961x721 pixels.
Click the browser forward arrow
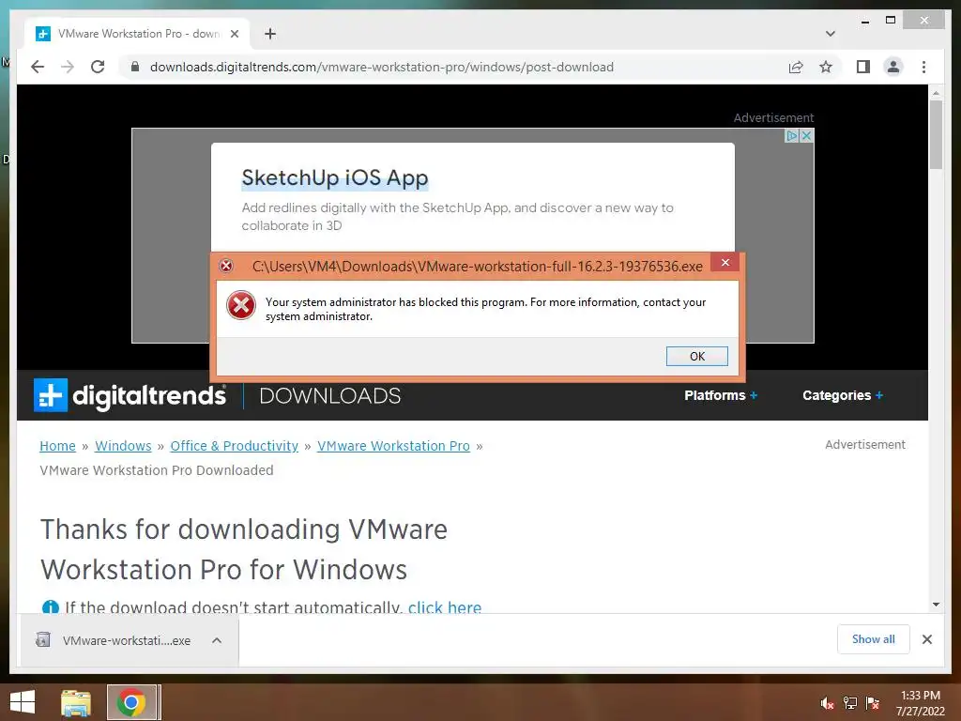point(68,67)
